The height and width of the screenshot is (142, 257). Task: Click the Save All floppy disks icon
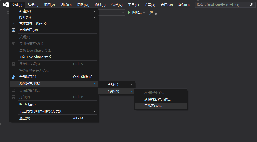pyautogui.click(x=13, y=77)
